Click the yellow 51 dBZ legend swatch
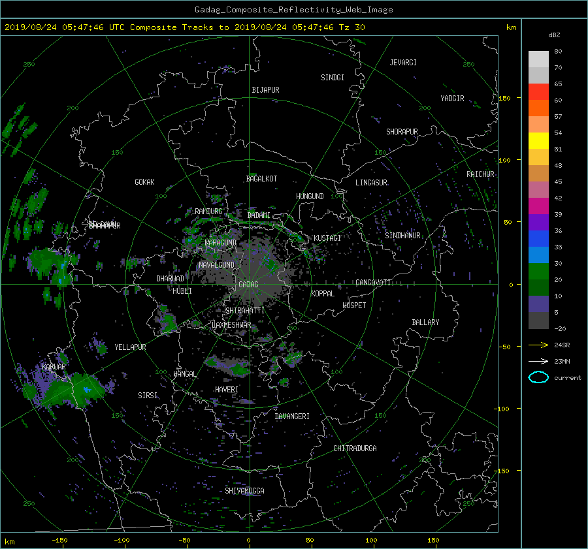Image resolution: width=588 pixels, height=549 pixels. 538,140
